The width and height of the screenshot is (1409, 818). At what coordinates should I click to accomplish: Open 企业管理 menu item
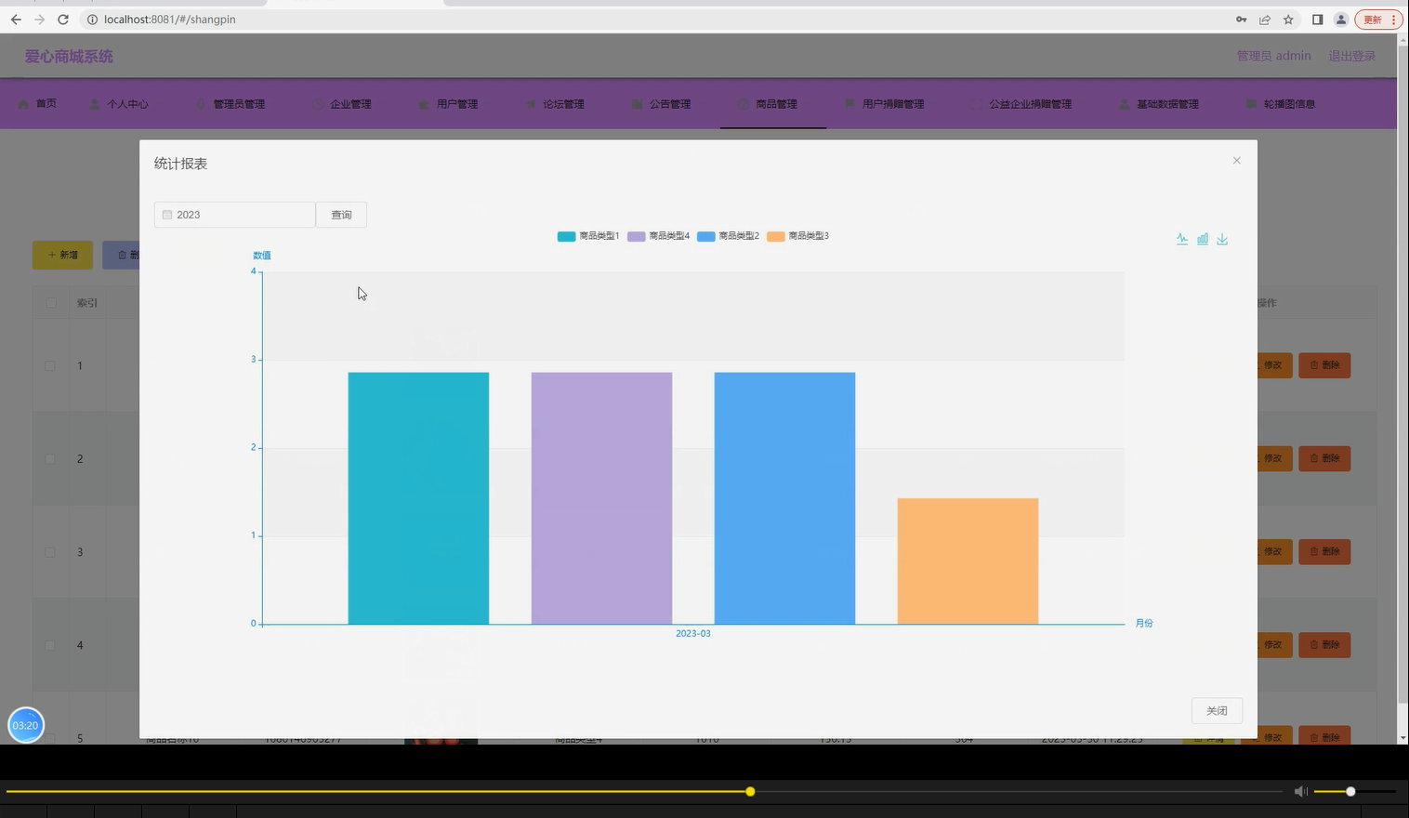(341, 103)
